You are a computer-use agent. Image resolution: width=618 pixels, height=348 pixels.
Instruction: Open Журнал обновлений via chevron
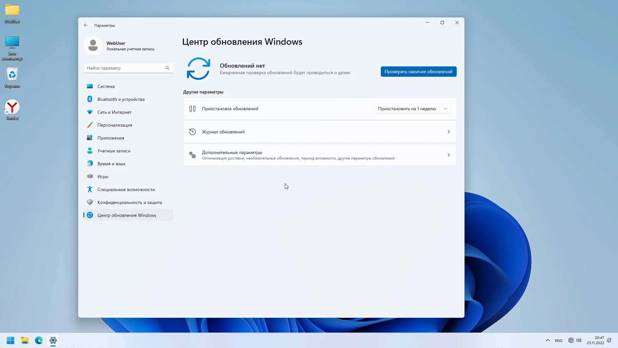[448, 132]
